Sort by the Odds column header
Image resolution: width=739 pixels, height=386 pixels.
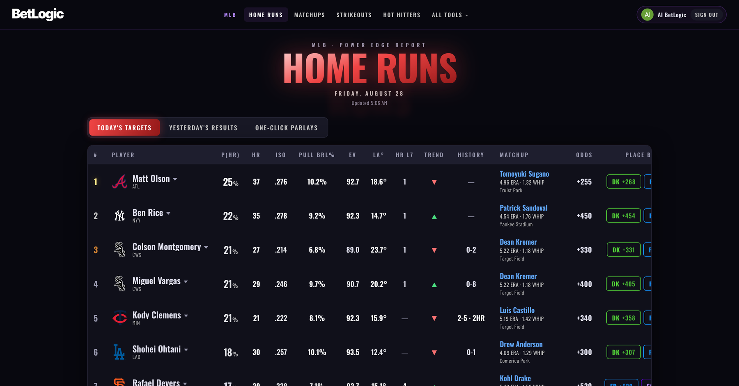pyautogui.click(x=584, y=155)
